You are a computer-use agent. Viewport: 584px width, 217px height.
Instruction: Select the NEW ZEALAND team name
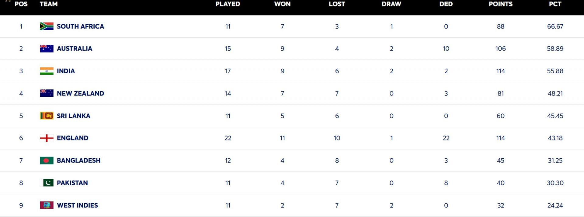click(x=80, y=93)
